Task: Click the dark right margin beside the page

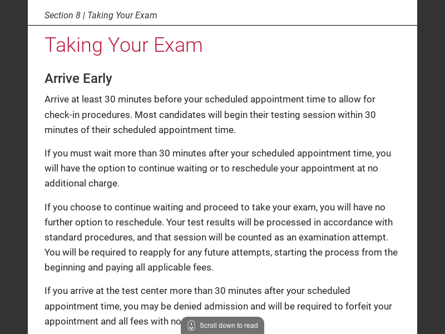Action: click(431, 167)
